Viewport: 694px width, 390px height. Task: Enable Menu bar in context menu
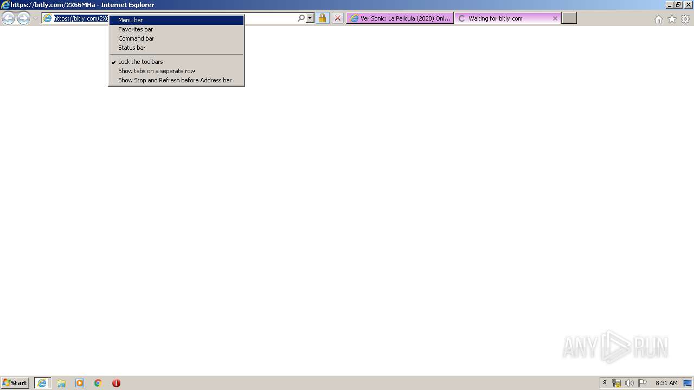click(176, 20)
